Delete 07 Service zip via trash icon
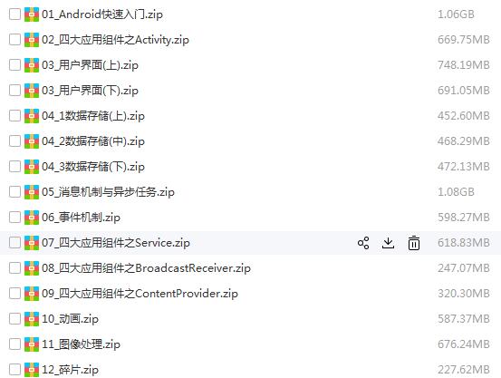The height and width of the screenshot is (378, 501). point(414,243)
